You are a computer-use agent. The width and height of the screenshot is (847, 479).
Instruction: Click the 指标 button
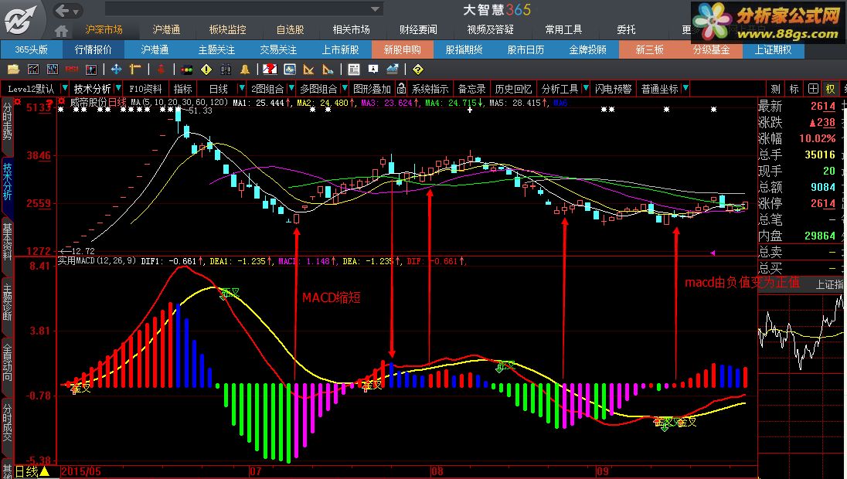pyautogui.click(x=182, y=89)
